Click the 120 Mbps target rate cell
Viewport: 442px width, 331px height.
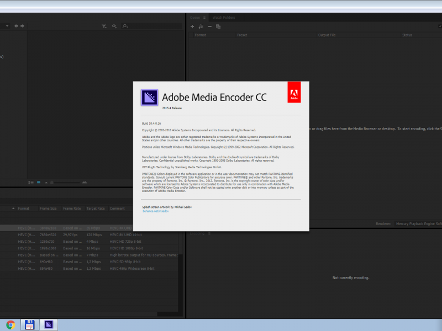(94, 235)
